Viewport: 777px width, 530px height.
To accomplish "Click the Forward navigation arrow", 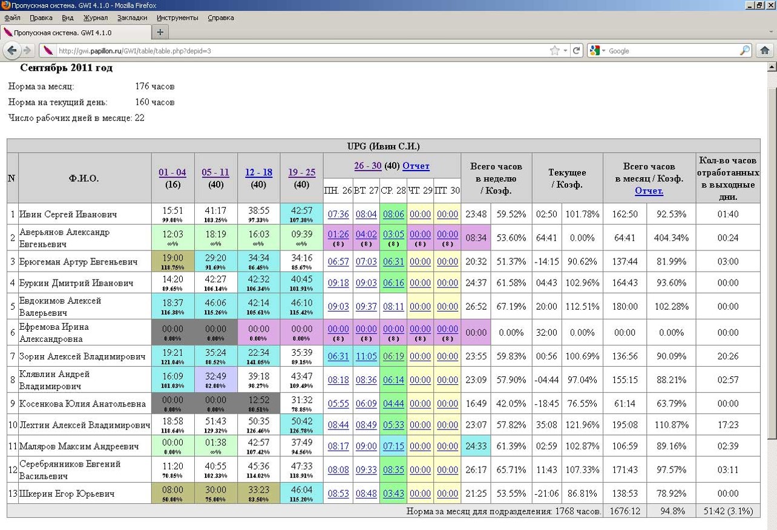I will [x=27, y=51].
